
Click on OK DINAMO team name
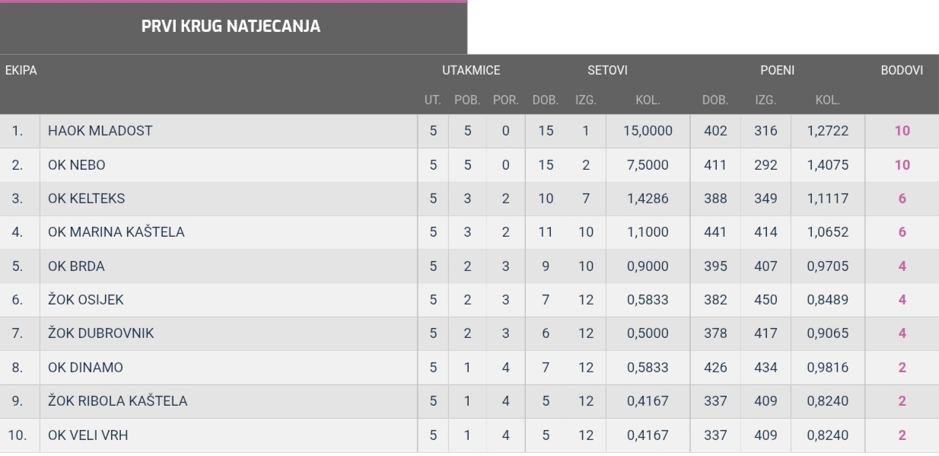pyautogui.click(x=85, y=368)
